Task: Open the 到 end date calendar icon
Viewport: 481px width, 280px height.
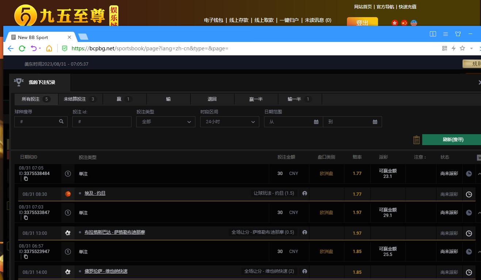Action: click(375, 122)
